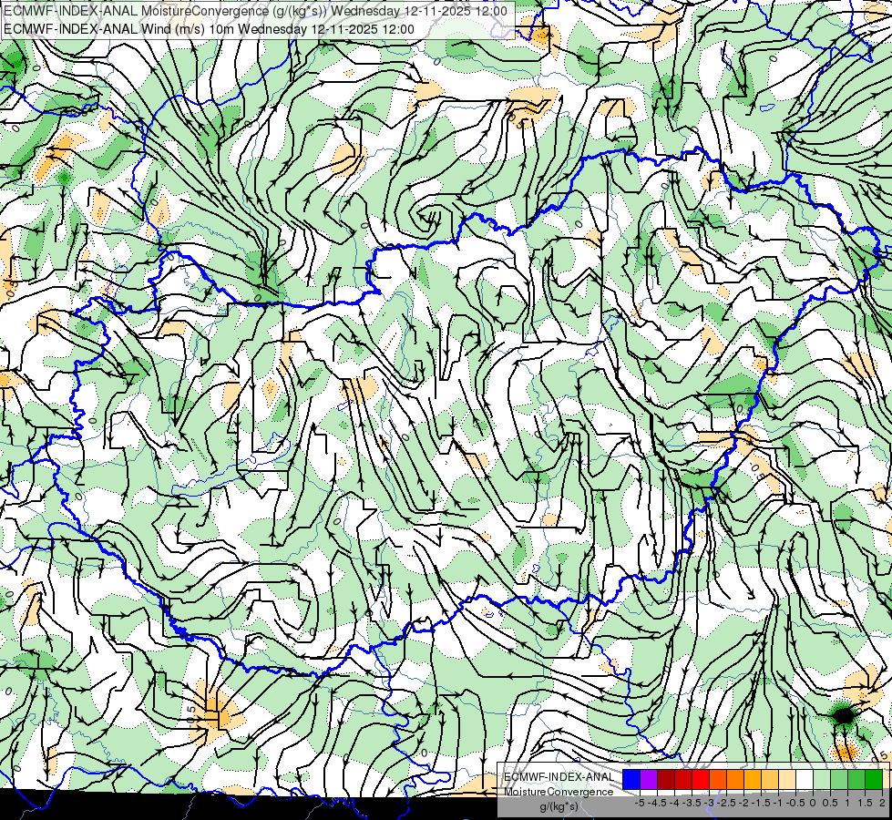The image size is (892, 820).
Task: Click the -5 tick label on legend
Action: click(640, 803)
